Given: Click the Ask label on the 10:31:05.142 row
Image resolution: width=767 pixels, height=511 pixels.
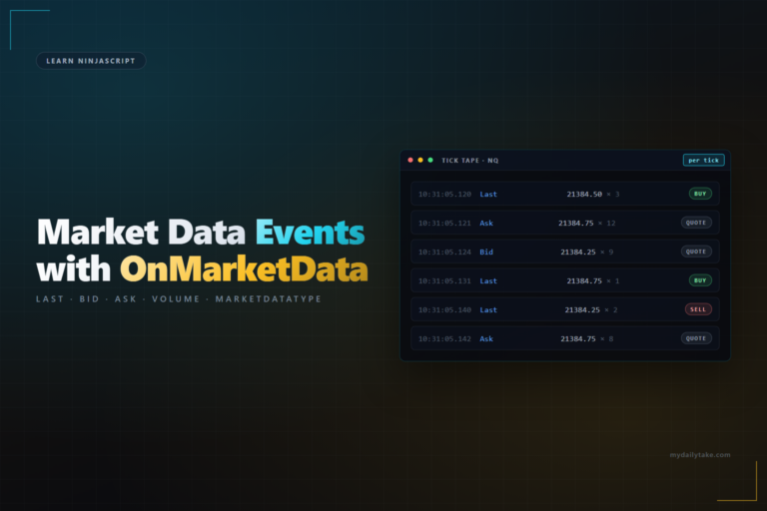Looking at the screenshot, I should click(486, 338).
